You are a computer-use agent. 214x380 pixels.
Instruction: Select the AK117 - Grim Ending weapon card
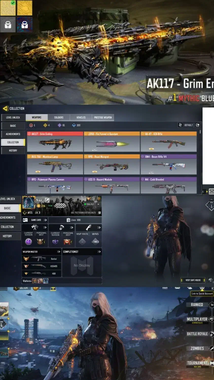click(55, 142)
